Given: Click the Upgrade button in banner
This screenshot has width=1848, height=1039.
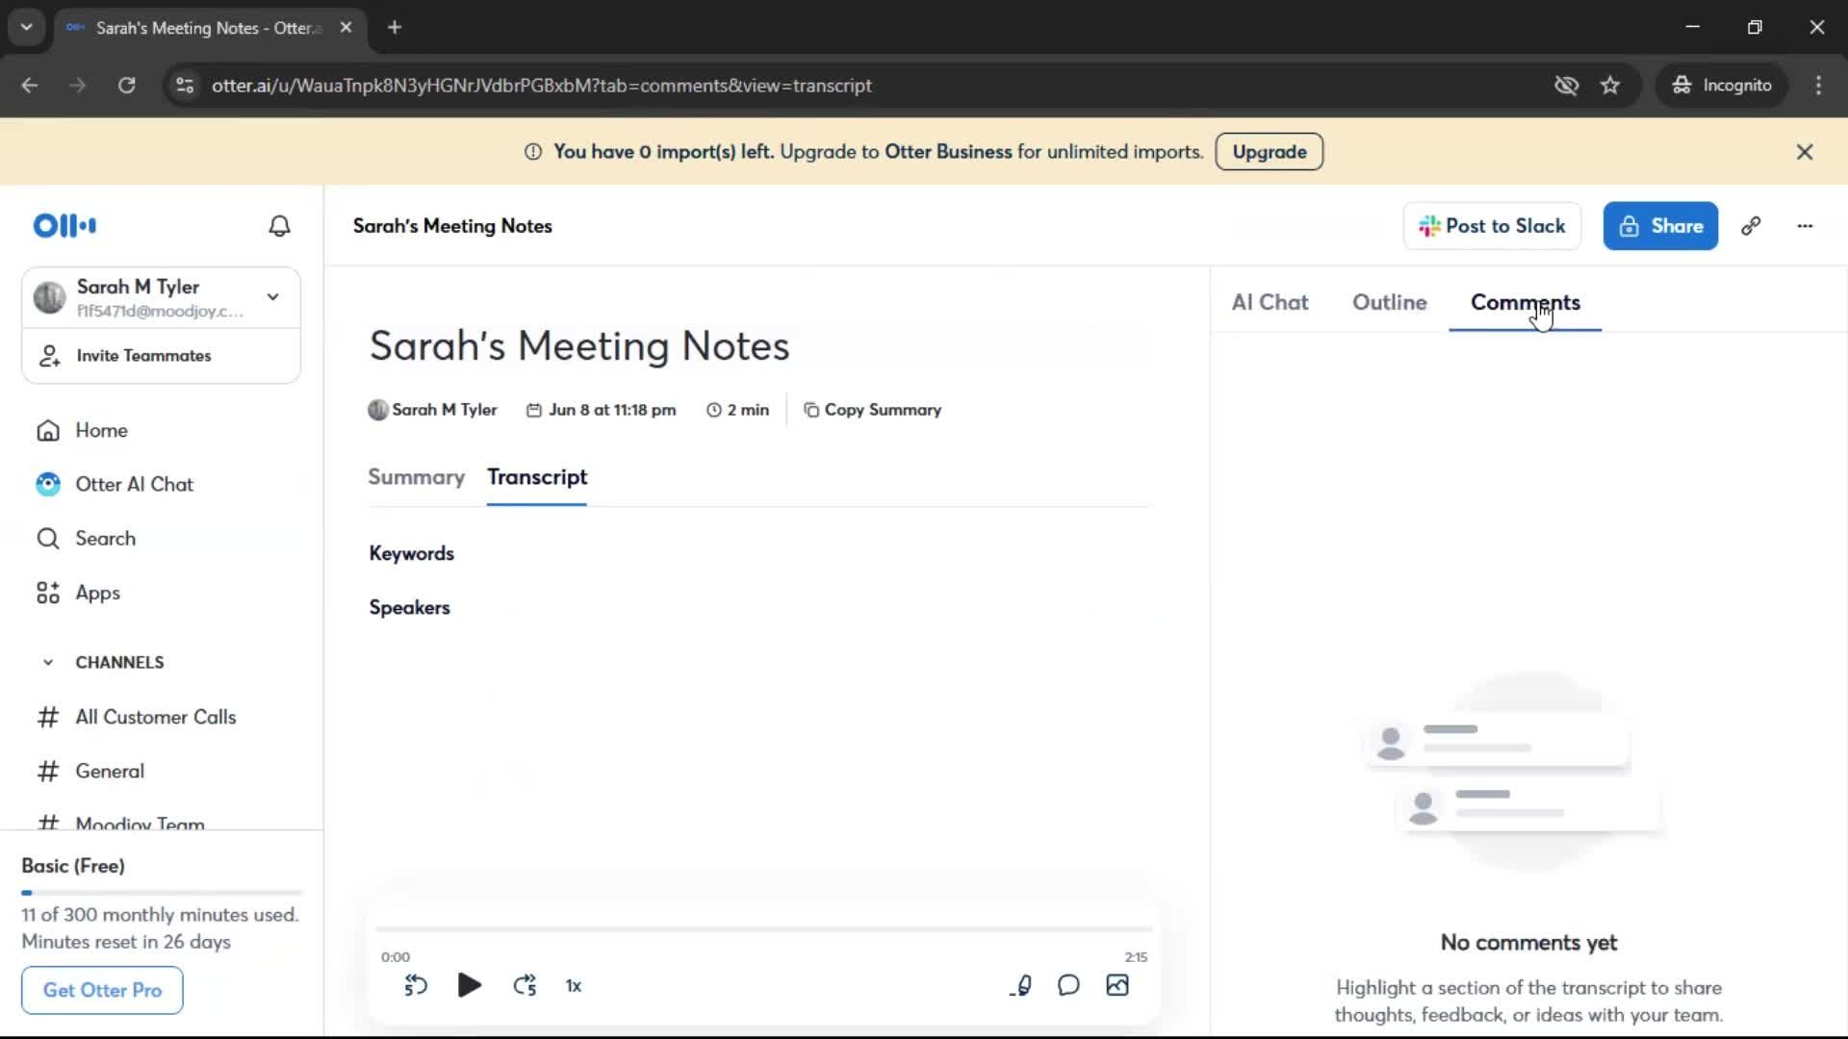Looking at the screenshot, I should tap(1269, 151).
